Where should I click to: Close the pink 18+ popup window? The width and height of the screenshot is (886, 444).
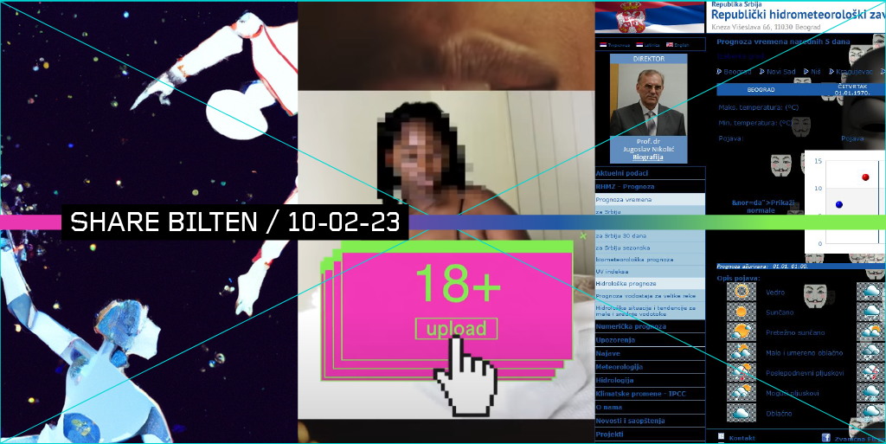583,235
